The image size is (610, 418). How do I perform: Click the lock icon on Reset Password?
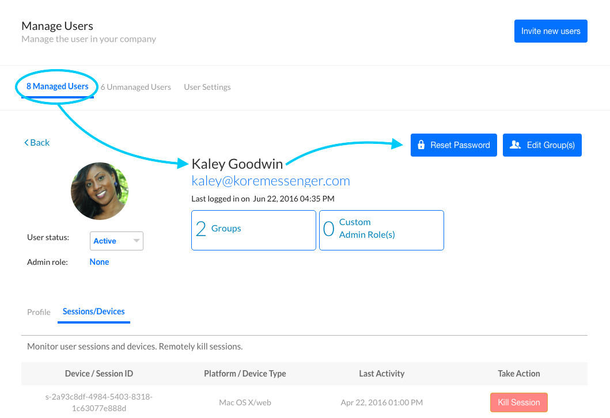pos(421,145)
